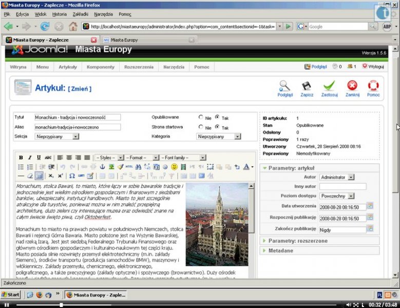Image resolution: width=400 pixels, height=308 pixels.
Task: Open the Font family dropdown
Action: pyautogui.click(x=182, y=158)
